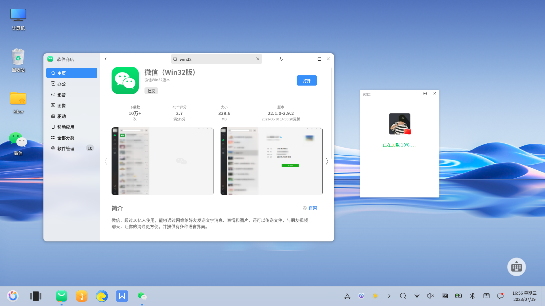Image resolution: width=545 pixels, height=306 pixels.
Task: Go back using the store's back arrow
Action: [106, 59]
